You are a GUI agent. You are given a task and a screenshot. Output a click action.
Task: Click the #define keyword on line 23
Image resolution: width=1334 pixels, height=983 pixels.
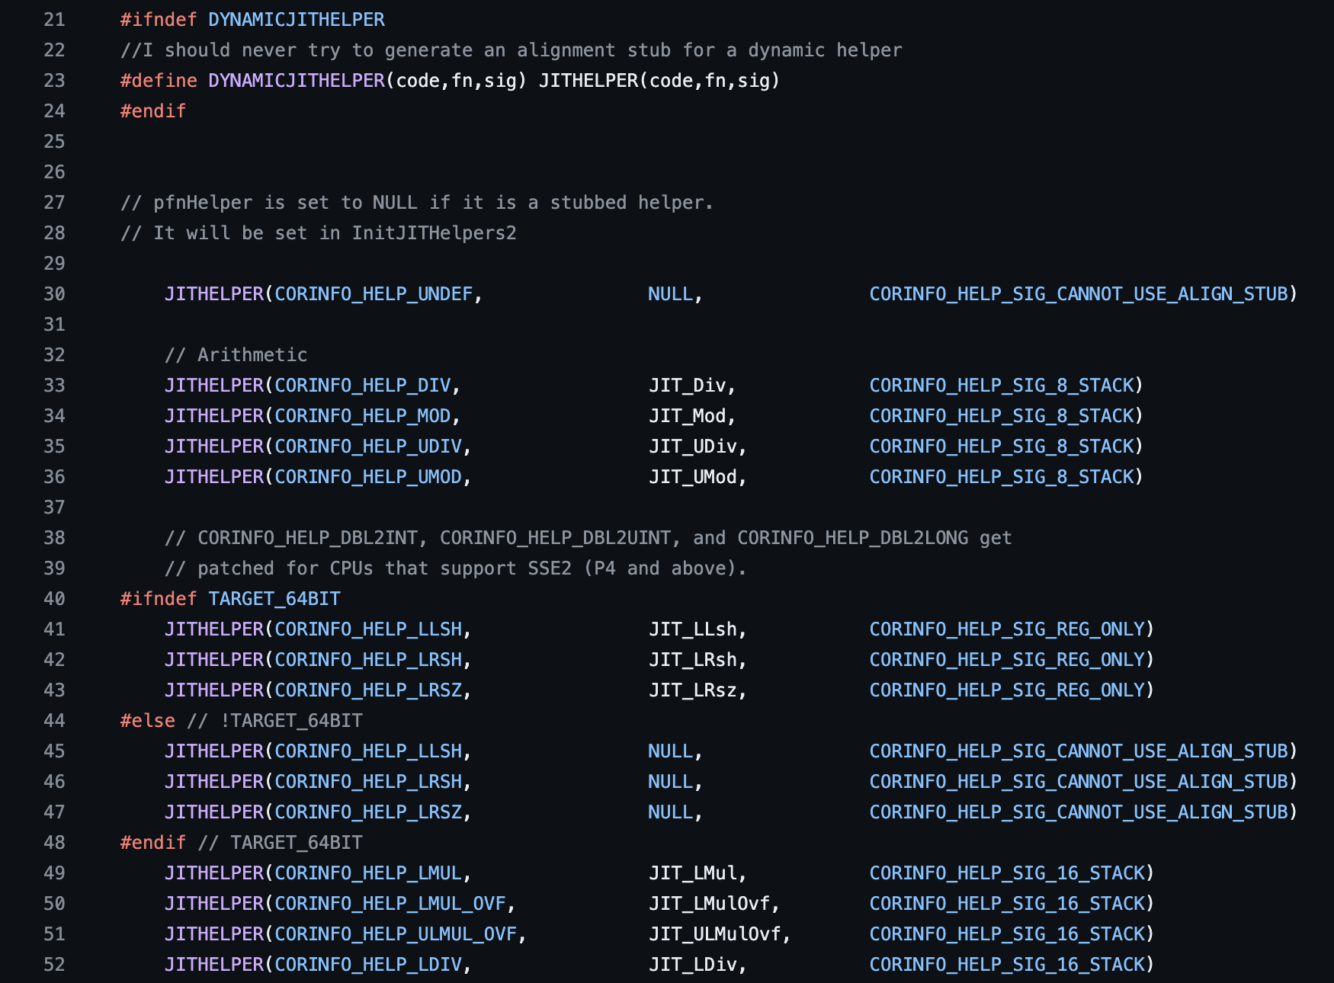pyautogui.click(x=159, y=81)
